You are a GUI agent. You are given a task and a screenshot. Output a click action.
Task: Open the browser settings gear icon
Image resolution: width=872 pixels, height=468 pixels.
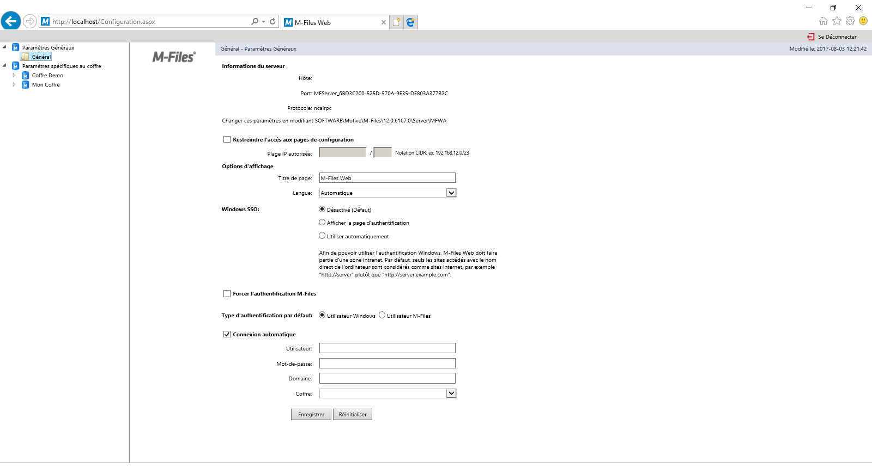(850, 21)
